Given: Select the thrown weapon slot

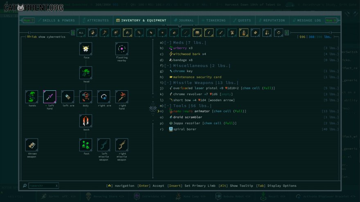Looking at the screenshot, I should point(32,145).
